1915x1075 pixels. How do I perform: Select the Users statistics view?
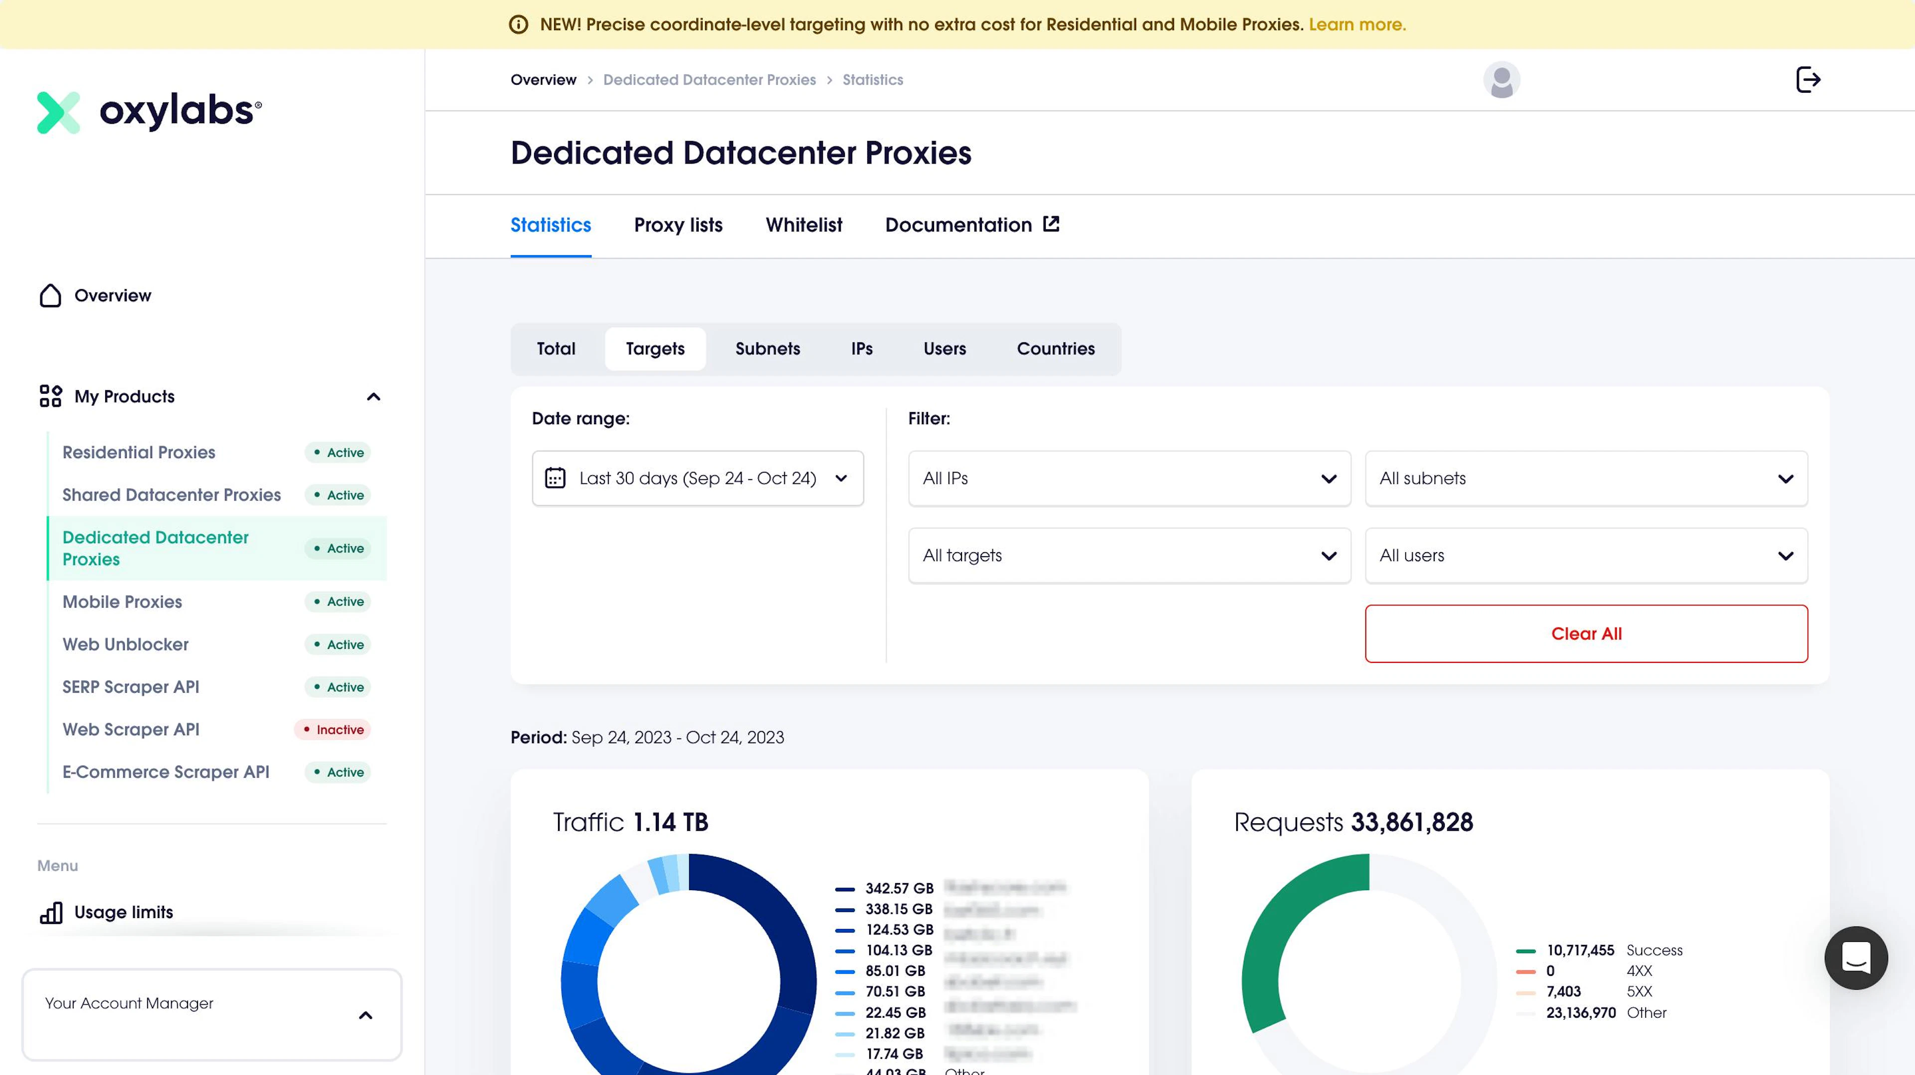[x=945, y=349]
